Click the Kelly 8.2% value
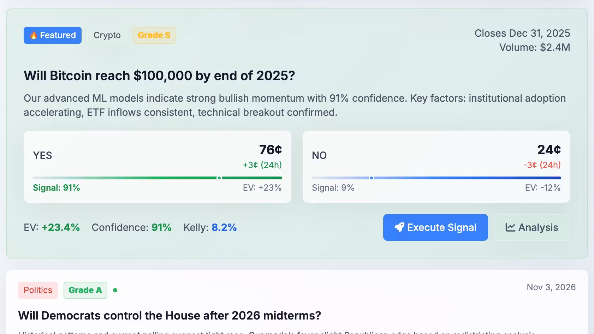594x334 pixels. [224, 227]
